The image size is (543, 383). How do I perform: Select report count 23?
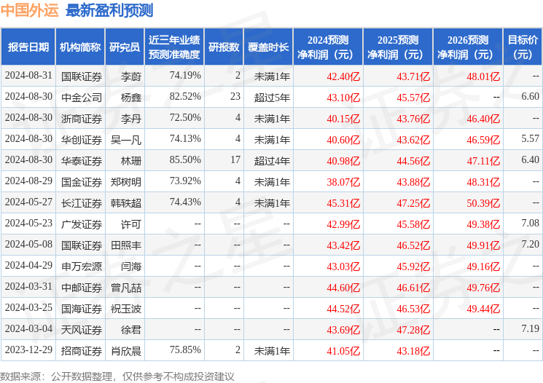pos(235,97)
